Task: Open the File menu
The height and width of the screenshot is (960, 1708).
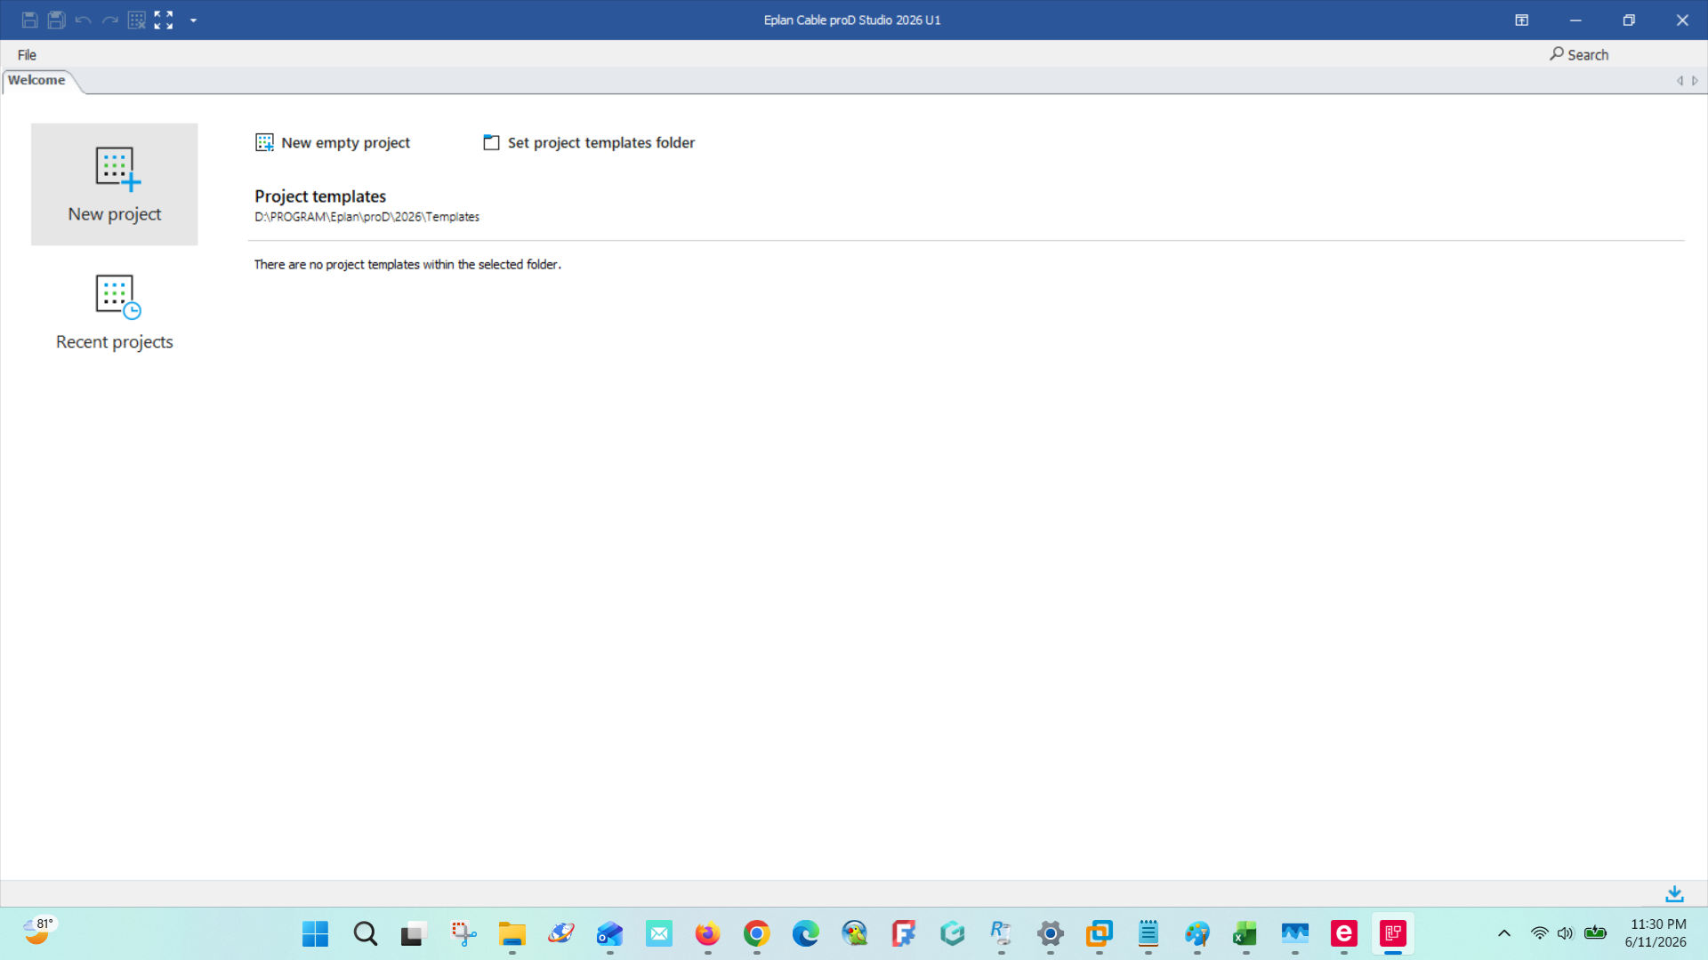Action: pyautogui.click(x=27, y=55)
